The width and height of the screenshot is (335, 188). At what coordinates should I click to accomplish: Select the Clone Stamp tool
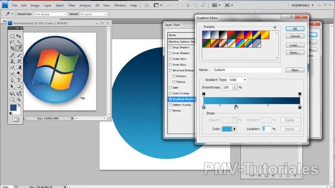pos(12,62)
